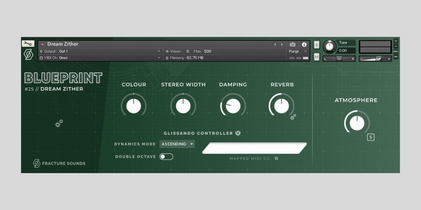Open the instrument info icon
421x210 pixels.
(304, 44)
